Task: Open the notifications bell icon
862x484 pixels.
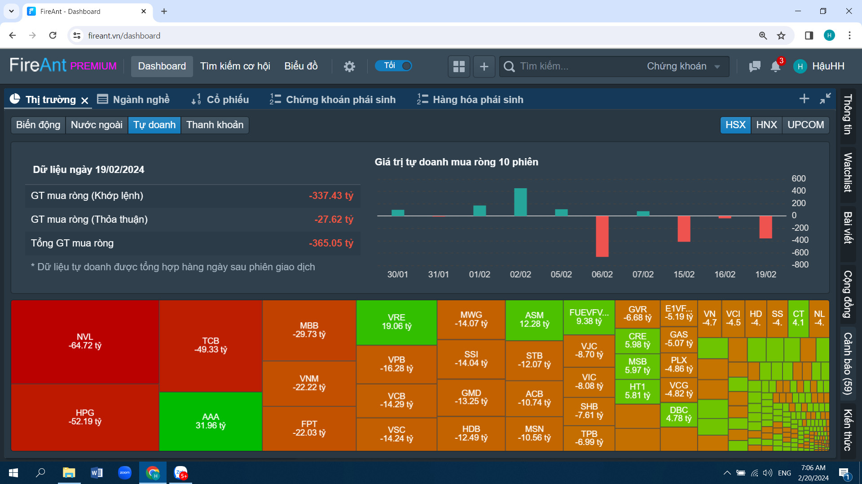Action: coord(775,66)
